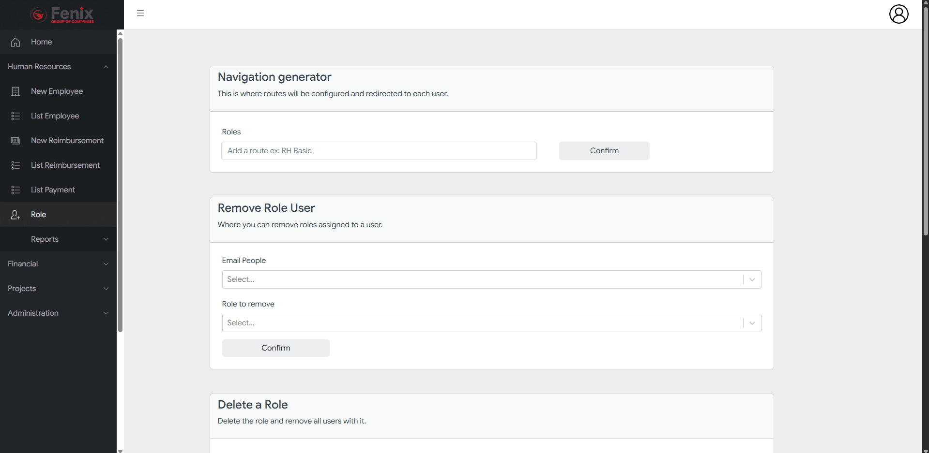Screen dimensions: 929x453
Task: Go to List Reimbursement
Action: coord(58,165)
